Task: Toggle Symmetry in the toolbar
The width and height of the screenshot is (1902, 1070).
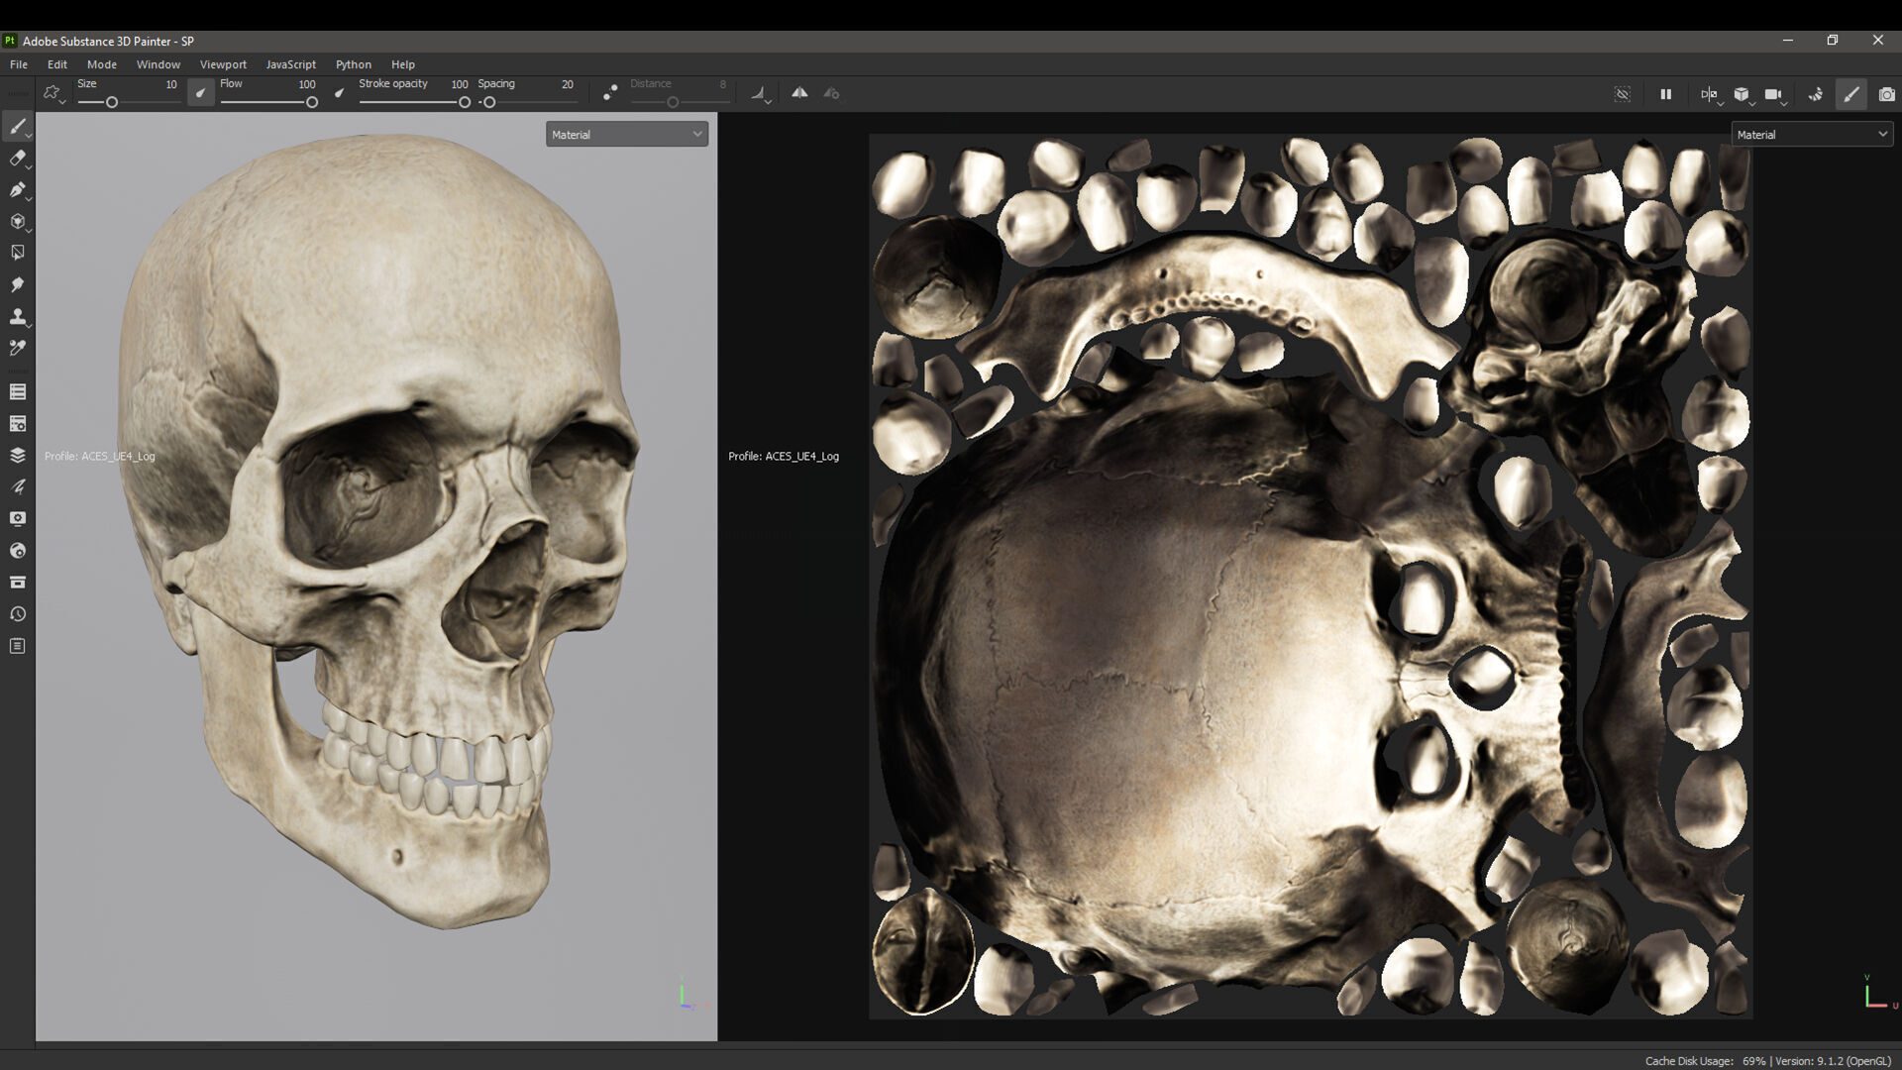Action: click(x=799, y=93)
